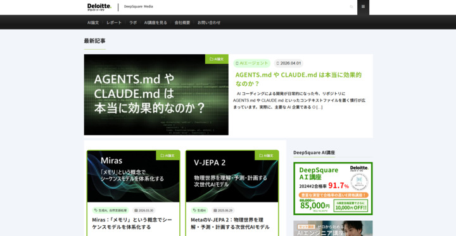Open the AGENTS.md や CLAUDE.md article title
Screen dimensions: 456x236
tap(298, 79)
